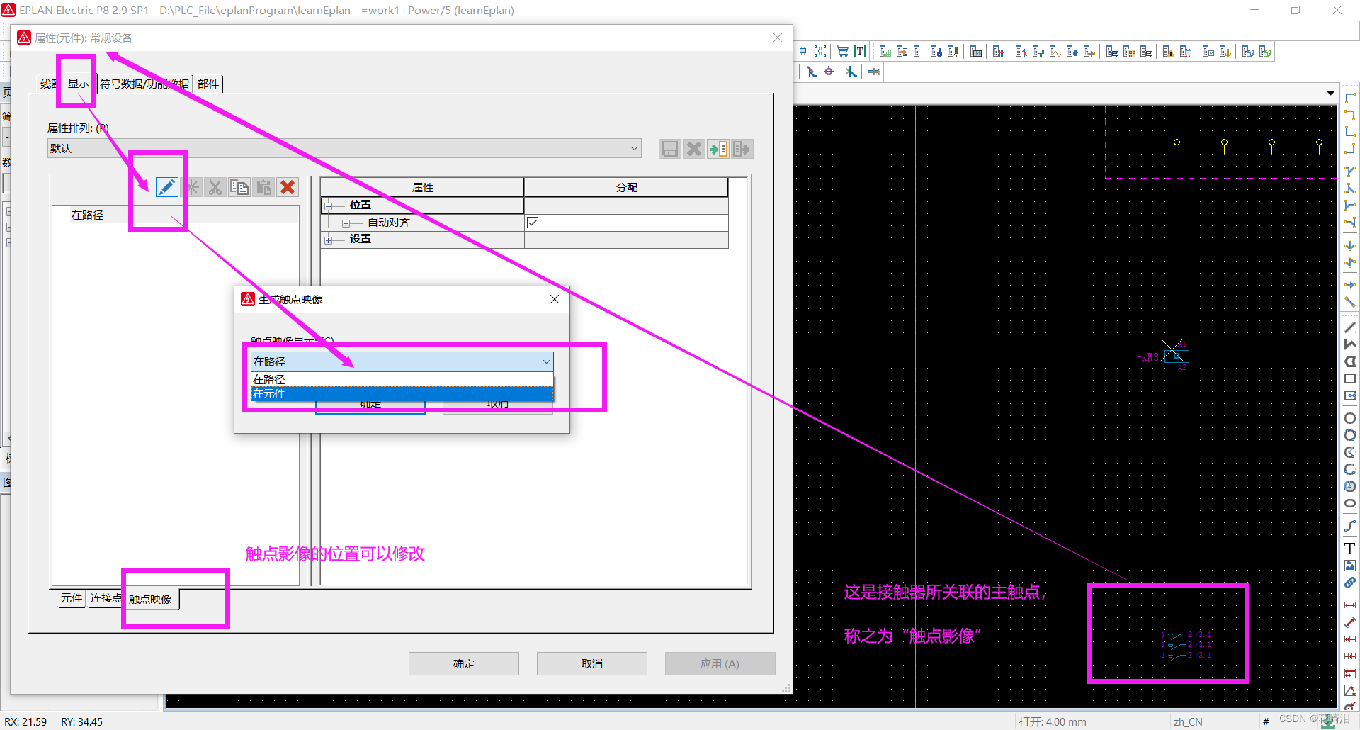Select the line drawing tool in graphics toolbar

click(x=1350, y=327)
